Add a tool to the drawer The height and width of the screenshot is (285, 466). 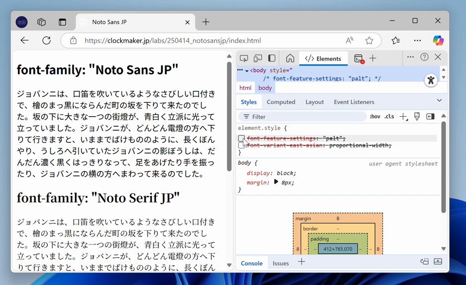pos(302,262)
